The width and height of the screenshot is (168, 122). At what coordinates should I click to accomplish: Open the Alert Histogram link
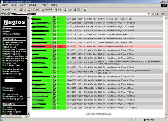pos(13,112)
